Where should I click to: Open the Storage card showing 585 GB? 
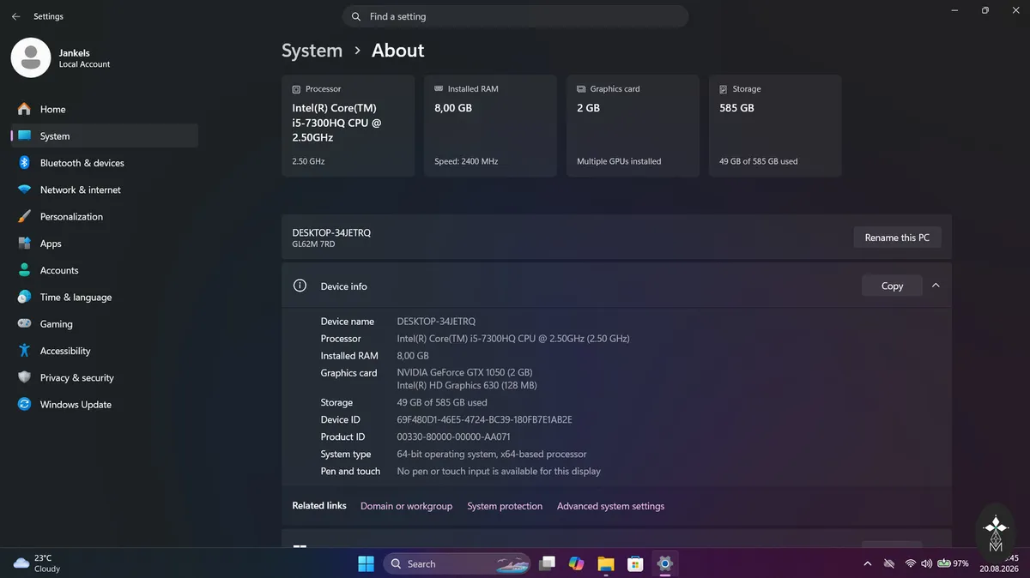click(x=775, y=126)
